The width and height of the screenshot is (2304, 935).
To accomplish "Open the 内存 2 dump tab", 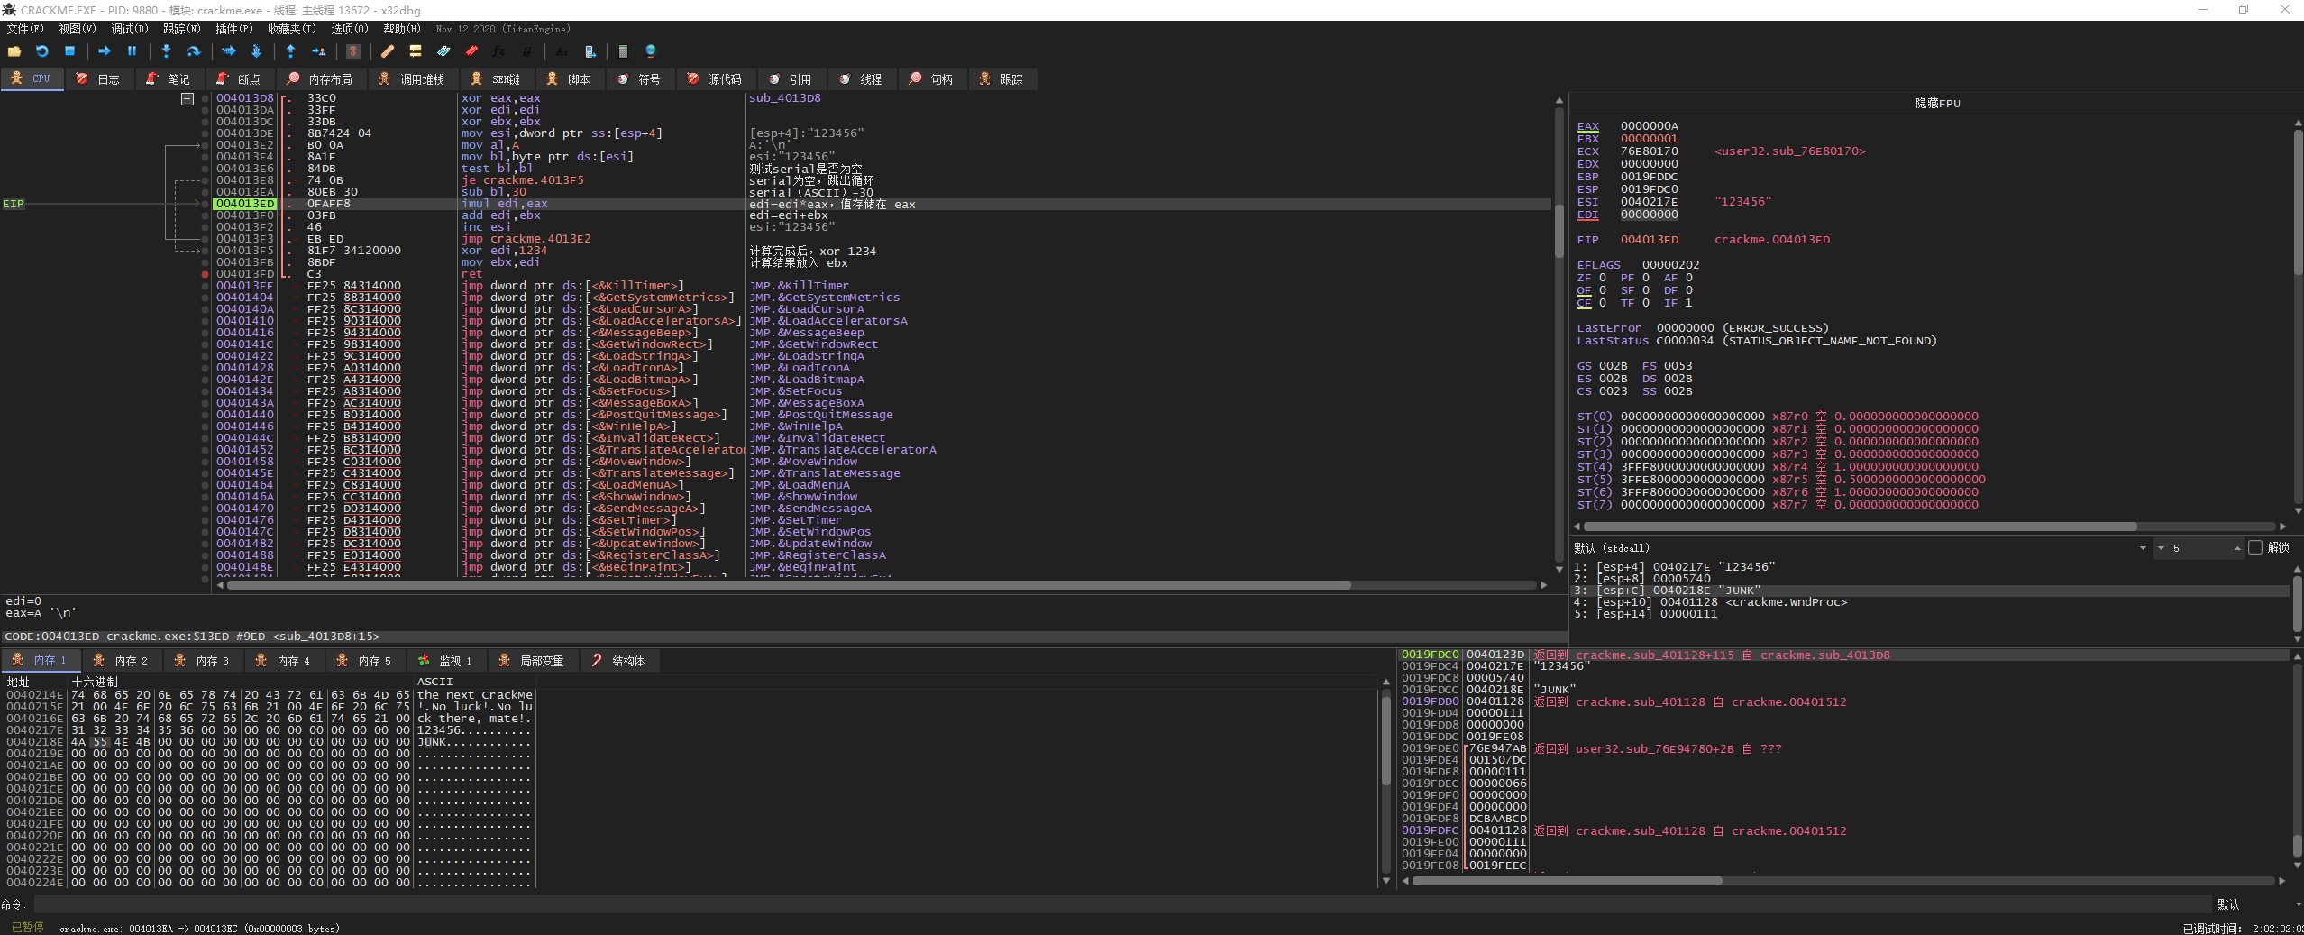I will click(x=122, y=661).
